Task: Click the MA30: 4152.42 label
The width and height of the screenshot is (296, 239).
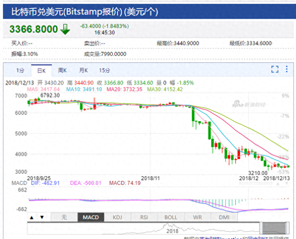Action: pyautogui.click(x=165, y=89)
